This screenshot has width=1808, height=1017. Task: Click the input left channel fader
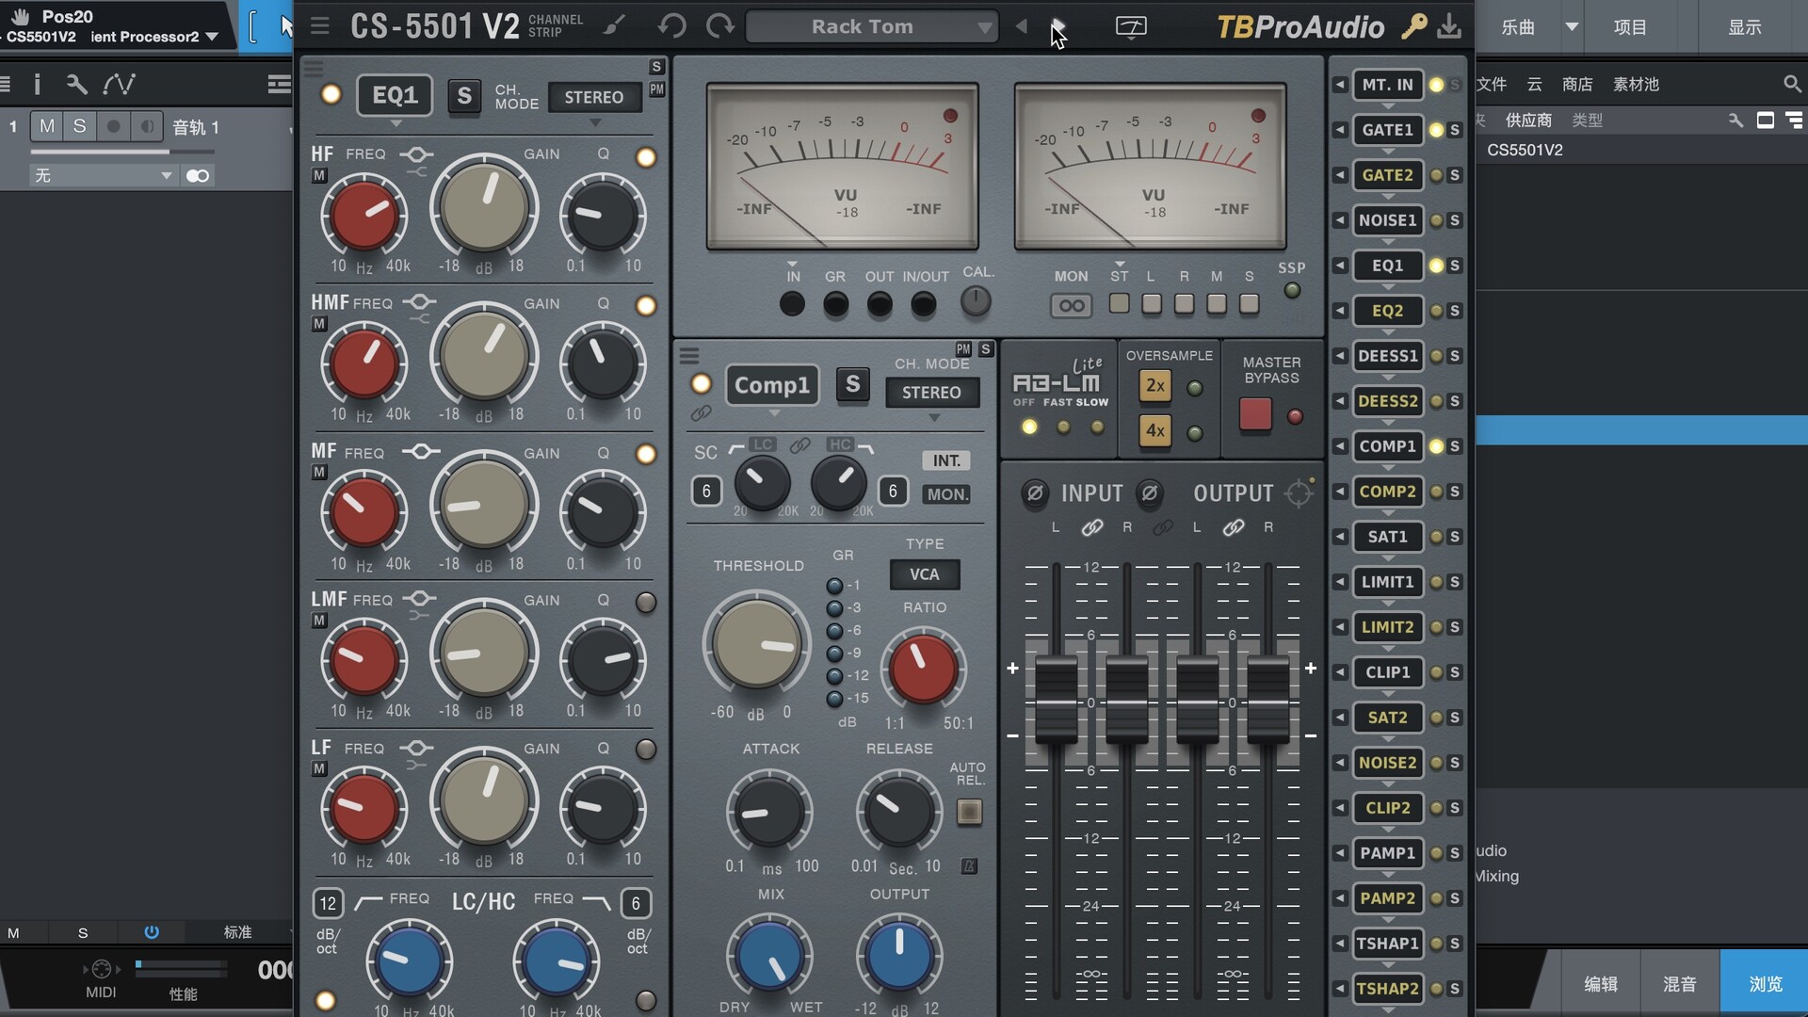tap(1057, 702)
